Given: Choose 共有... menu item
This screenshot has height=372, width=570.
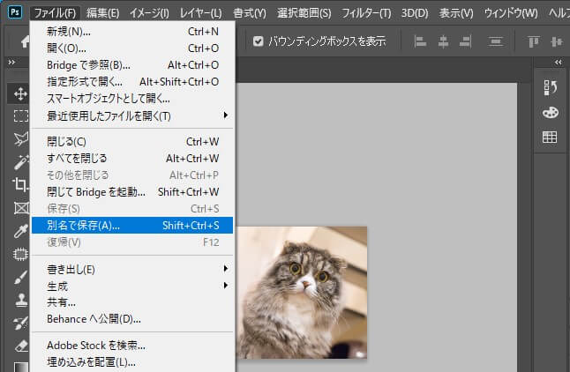Looking at the screenshot, I should point(132,302).
